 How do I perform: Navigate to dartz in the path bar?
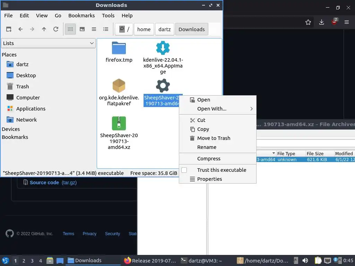point(165,29)
